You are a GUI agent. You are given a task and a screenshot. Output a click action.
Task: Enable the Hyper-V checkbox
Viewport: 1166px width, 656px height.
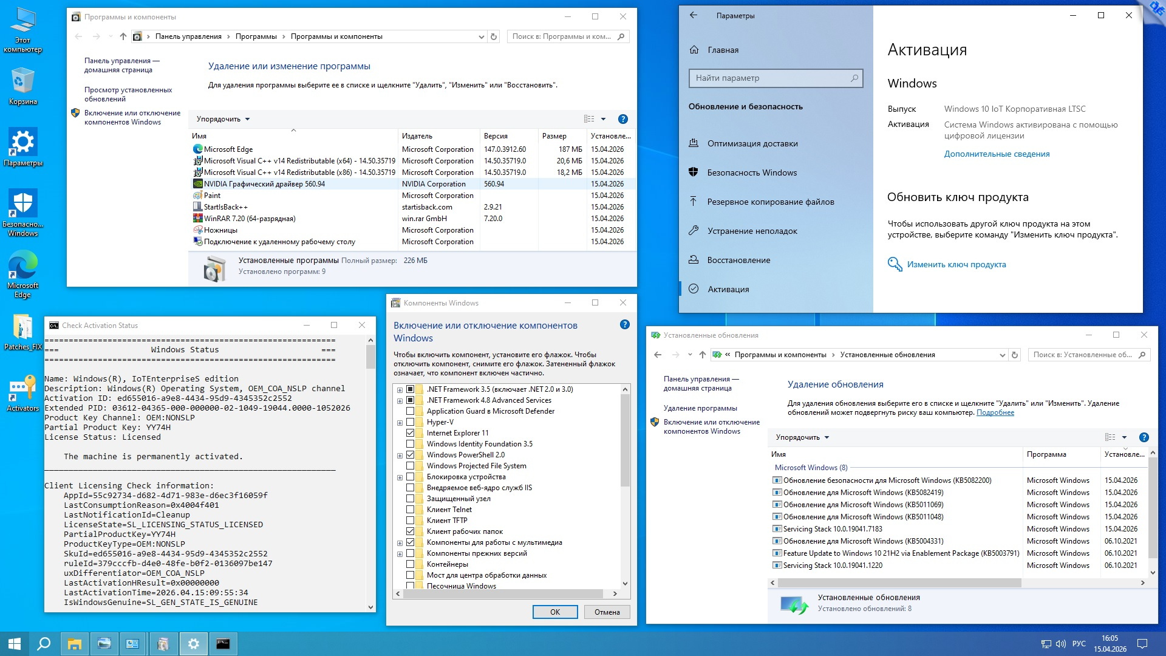(410, 422)
